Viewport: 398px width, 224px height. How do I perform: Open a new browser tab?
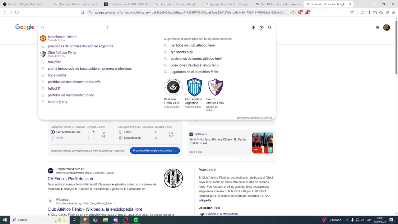(x=358, y=4)
